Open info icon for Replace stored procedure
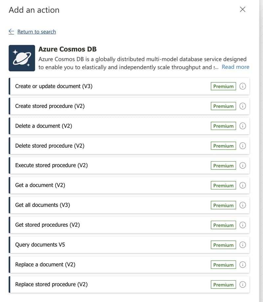The height and width of the screenshot is (302, 263). coord(243,285)
